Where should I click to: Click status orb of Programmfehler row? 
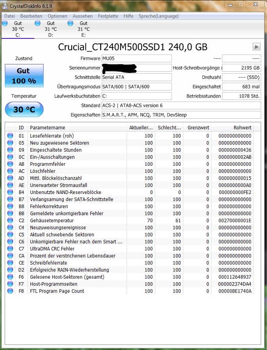(x=10, y=164)
